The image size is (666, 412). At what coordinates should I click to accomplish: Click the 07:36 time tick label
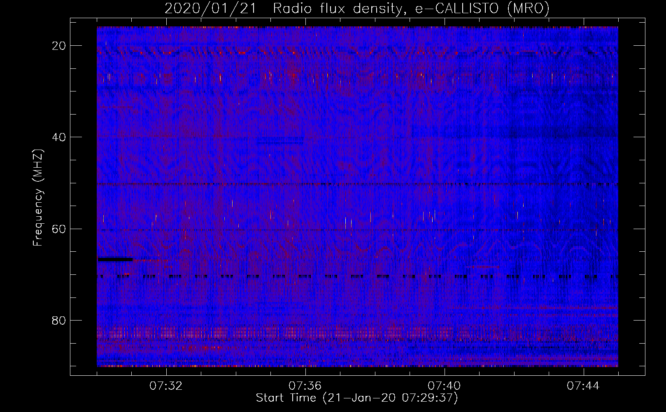[305, 386]
